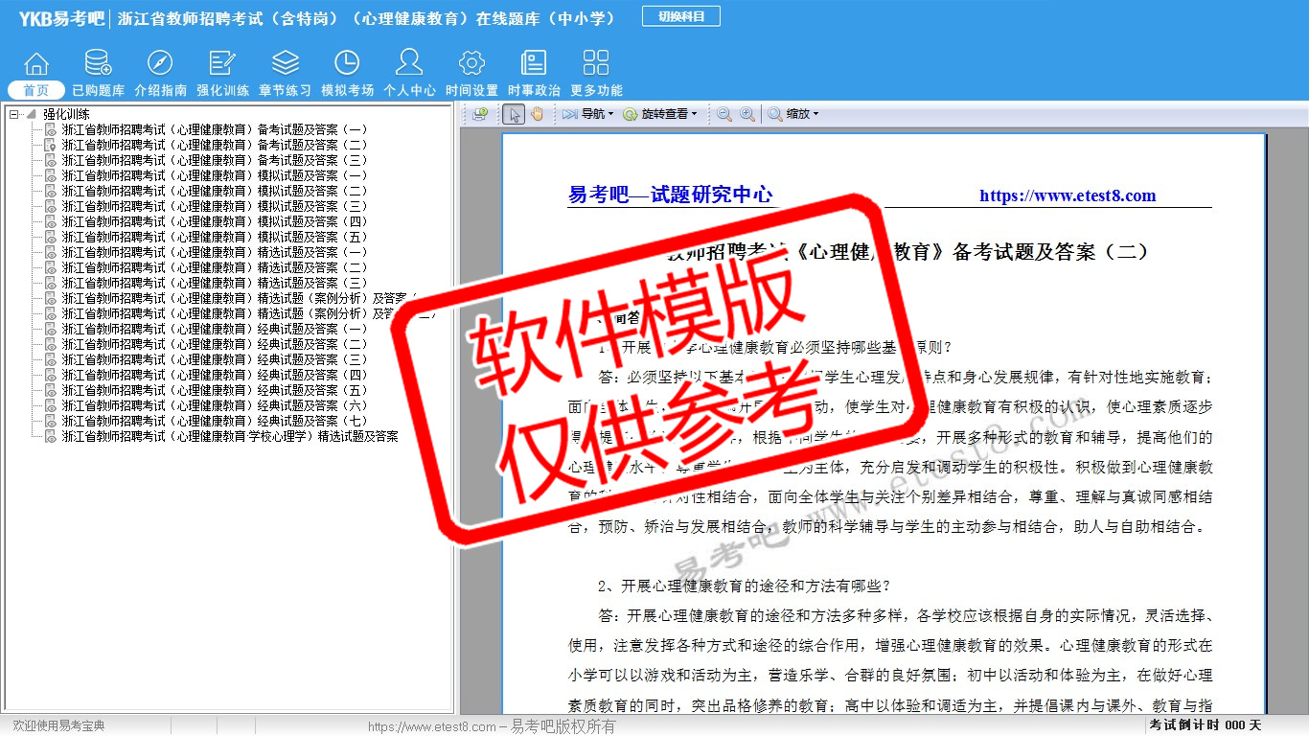This screenshot has width=1309, height=736.
Task: Open 个人中心 personal center
Action: coord(409,73)
